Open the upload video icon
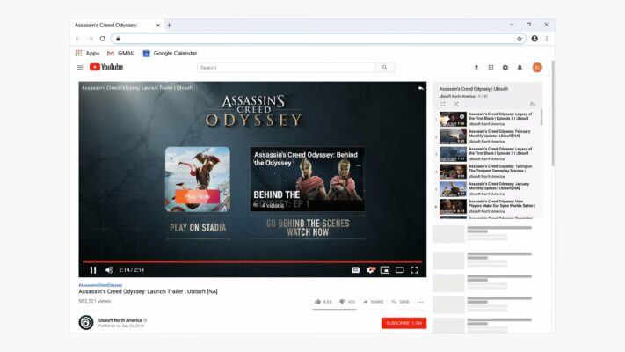 476,68
